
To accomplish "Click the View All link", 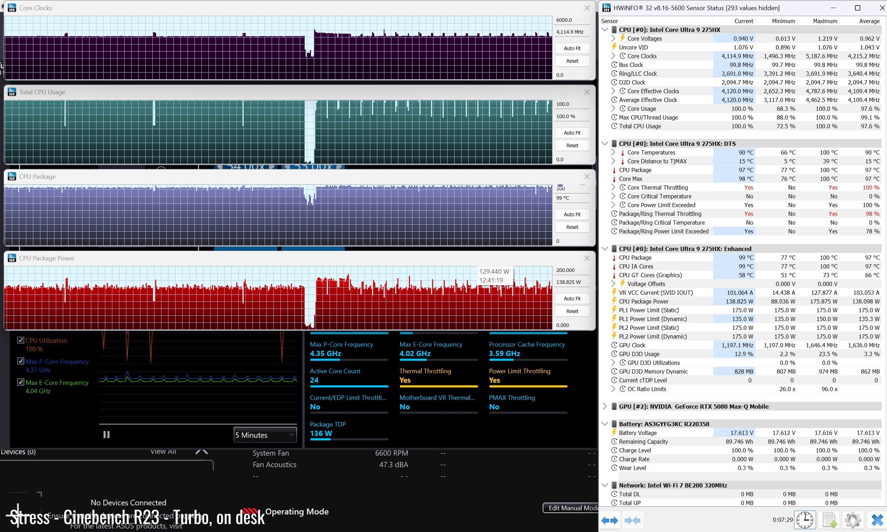I will [163, 451].
